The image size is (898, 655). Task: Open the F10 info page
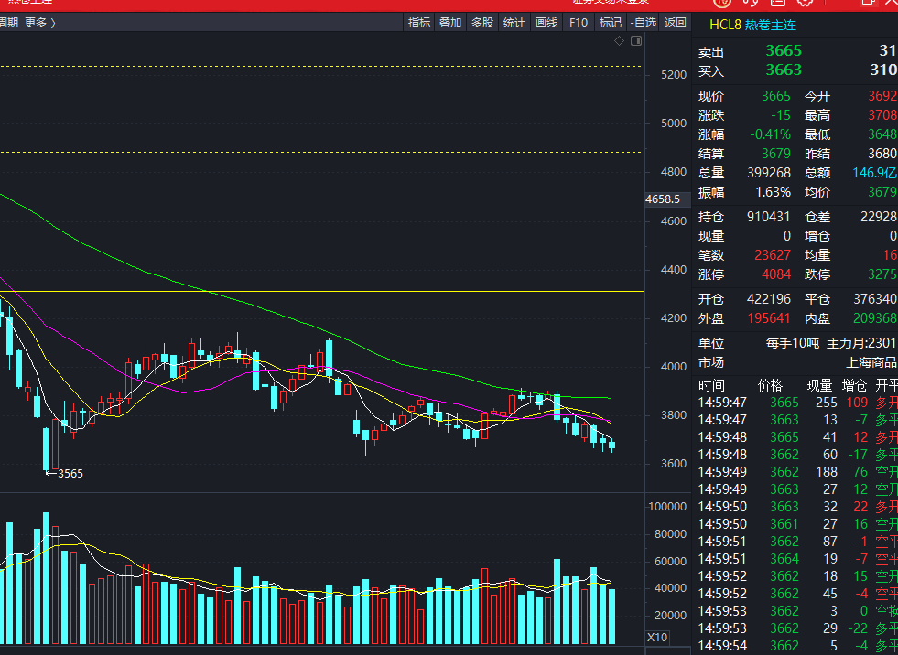click(x=579, y=23)
